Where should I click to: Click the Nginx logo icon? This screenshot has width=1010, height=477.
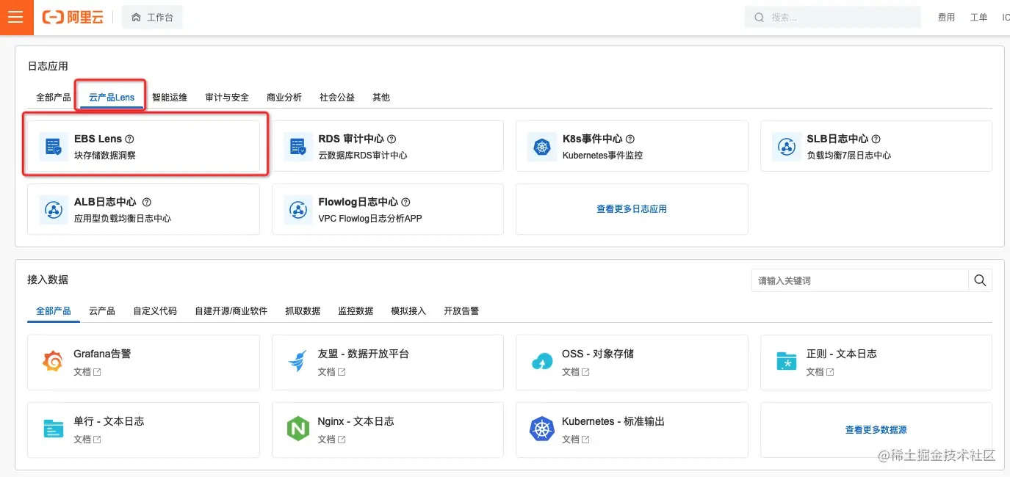(x=298, y=429)
